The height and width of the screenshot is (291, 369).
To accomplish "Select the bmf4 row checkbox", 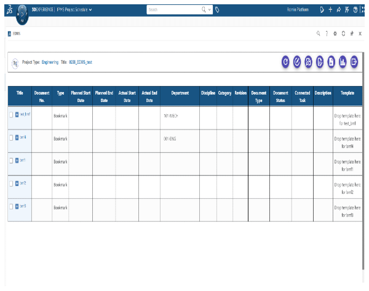I will [10, 138].
